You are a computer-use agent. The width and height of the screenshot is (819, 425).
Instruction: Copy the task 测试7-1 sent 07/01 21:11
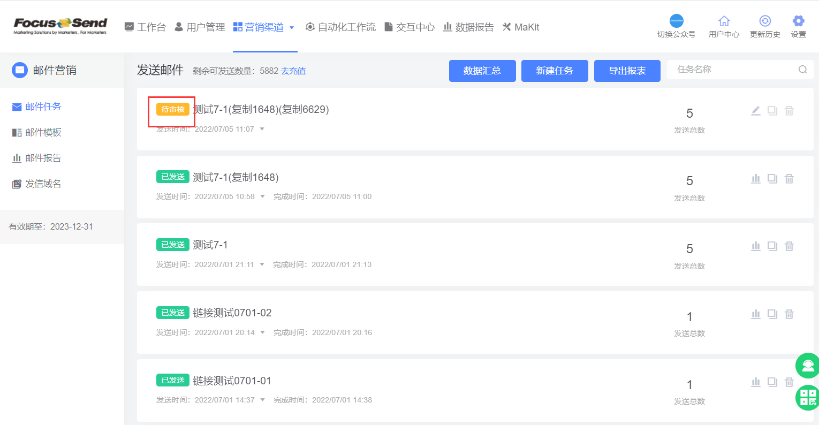click(x=772, y=246)
